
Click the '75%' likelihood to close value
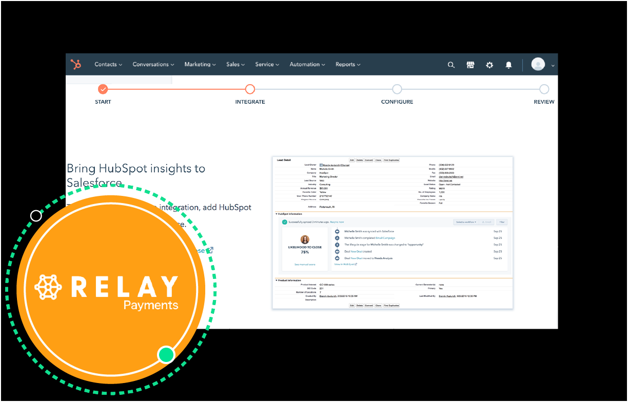click(x=305, y=252)
